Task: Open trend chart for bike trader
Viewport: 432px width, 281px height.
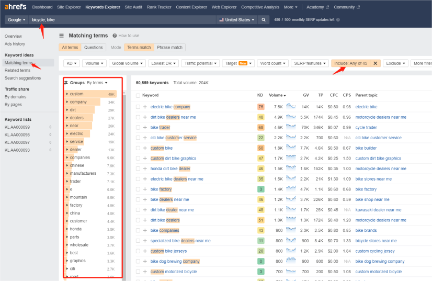Action: point(291,127)
